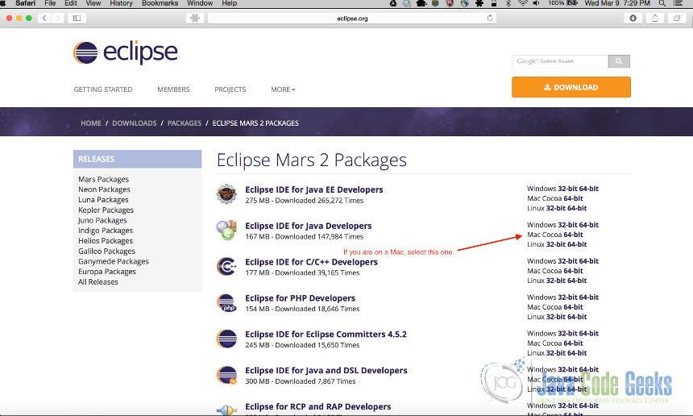
Task: Open Eclipse IDE for Java EE Developers icon
Action: [226, 194]
